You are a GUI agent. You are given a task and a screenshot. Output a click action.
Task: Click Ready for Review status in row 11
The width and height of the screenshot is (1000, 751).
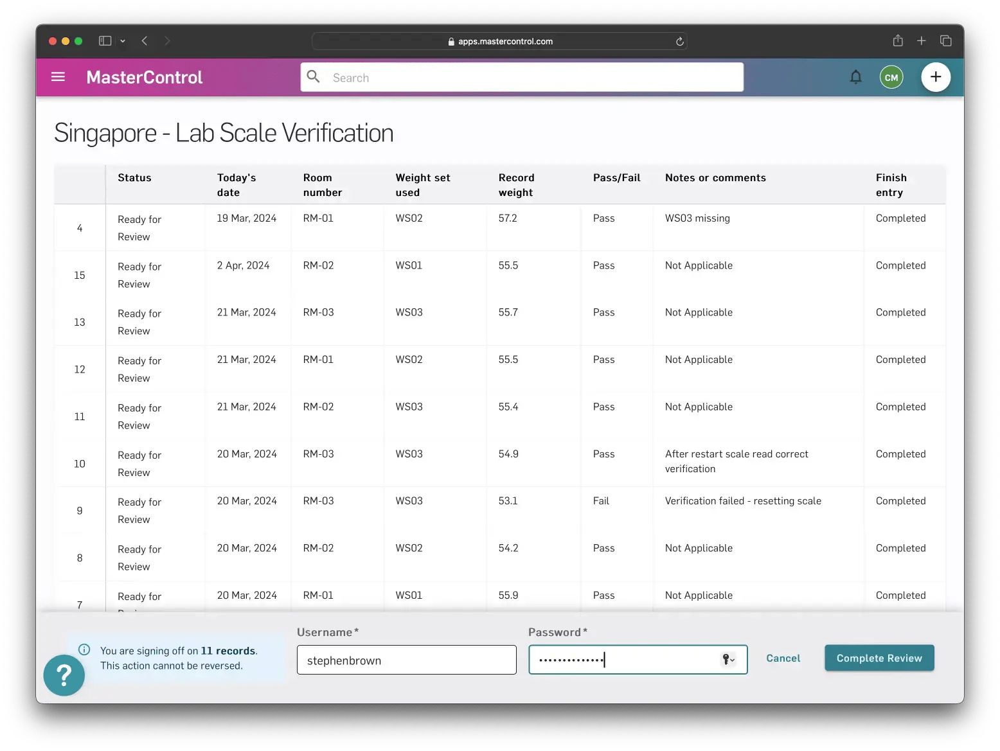point(139,416)
